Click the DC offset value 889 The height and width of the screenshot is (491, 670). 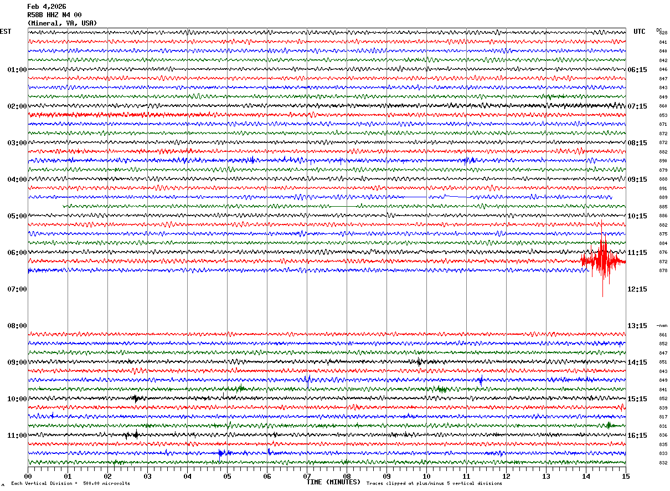click(663, 198)
